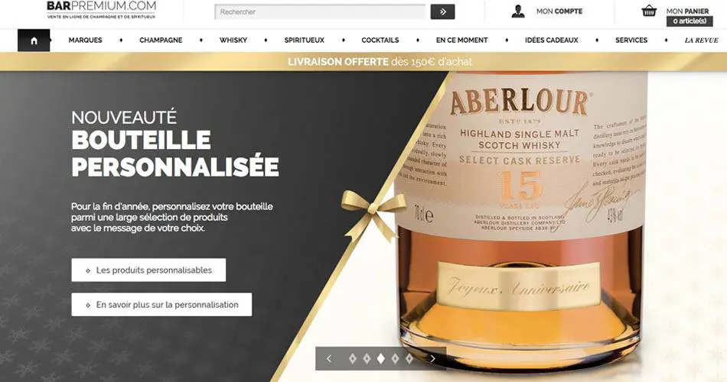Viewport: 727px width, 382px height.
Task: Expand the Champagne menu
Action: tap(161, 40)
